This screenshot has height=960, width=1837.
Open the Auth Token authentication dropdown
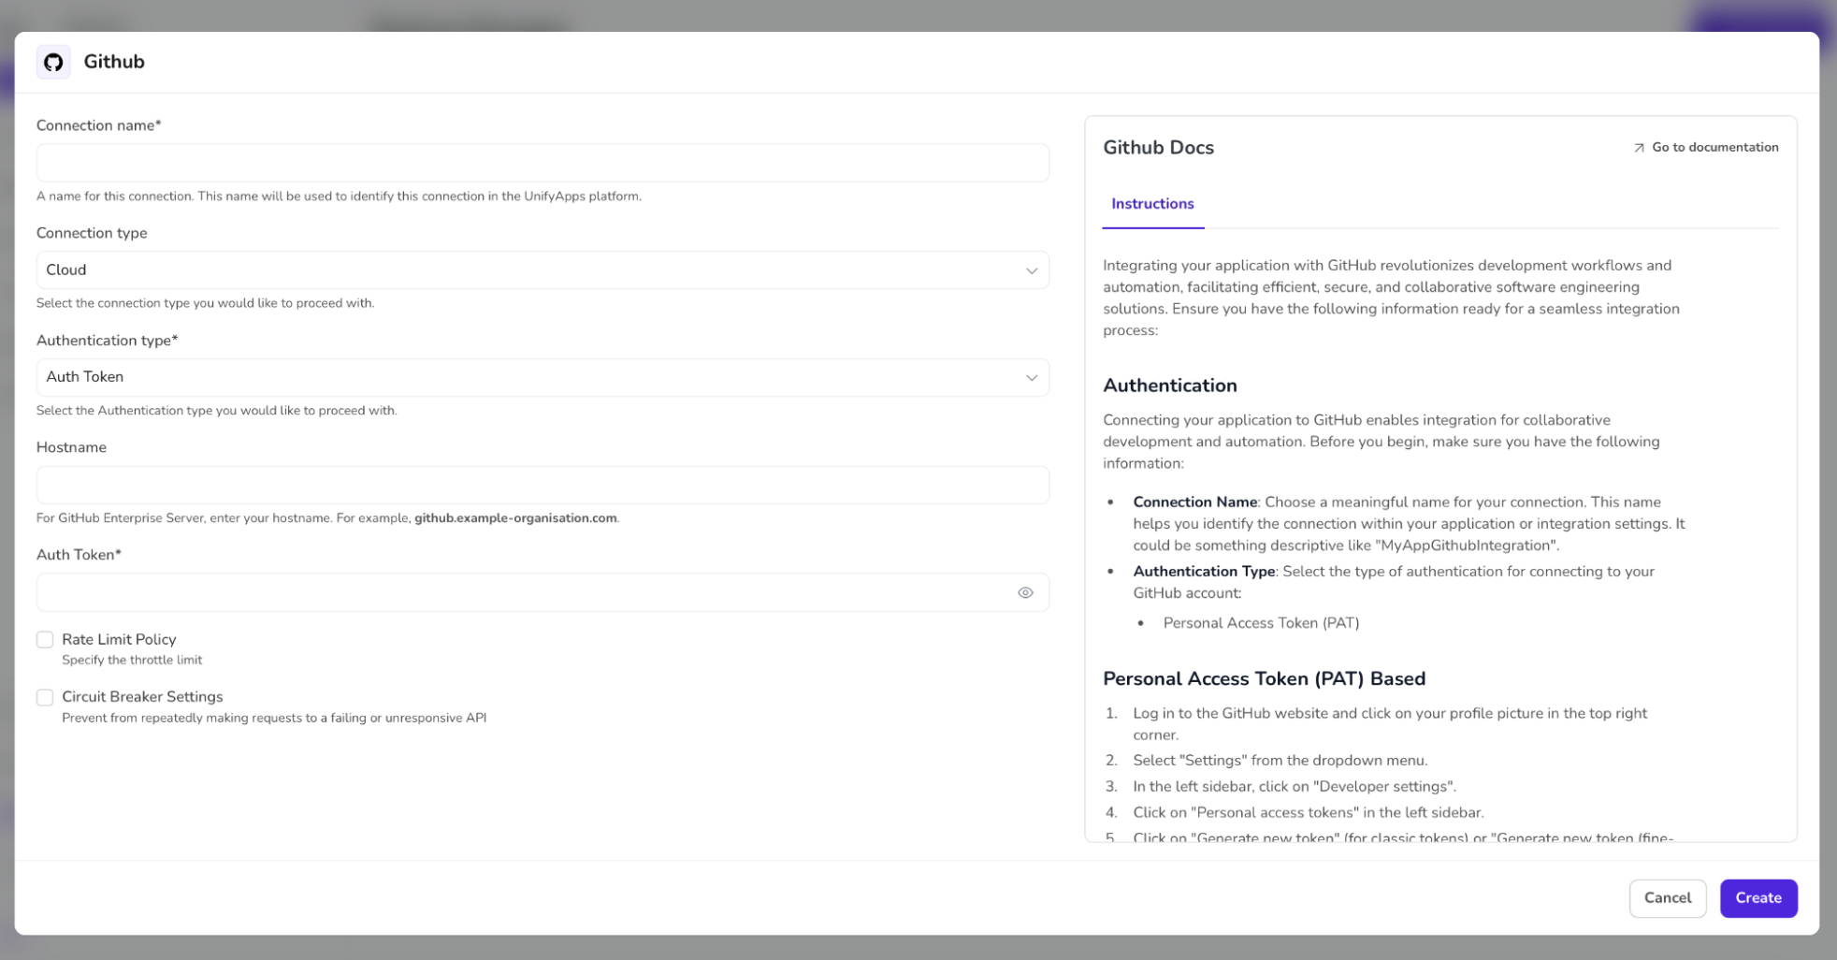tap(533, 378)
